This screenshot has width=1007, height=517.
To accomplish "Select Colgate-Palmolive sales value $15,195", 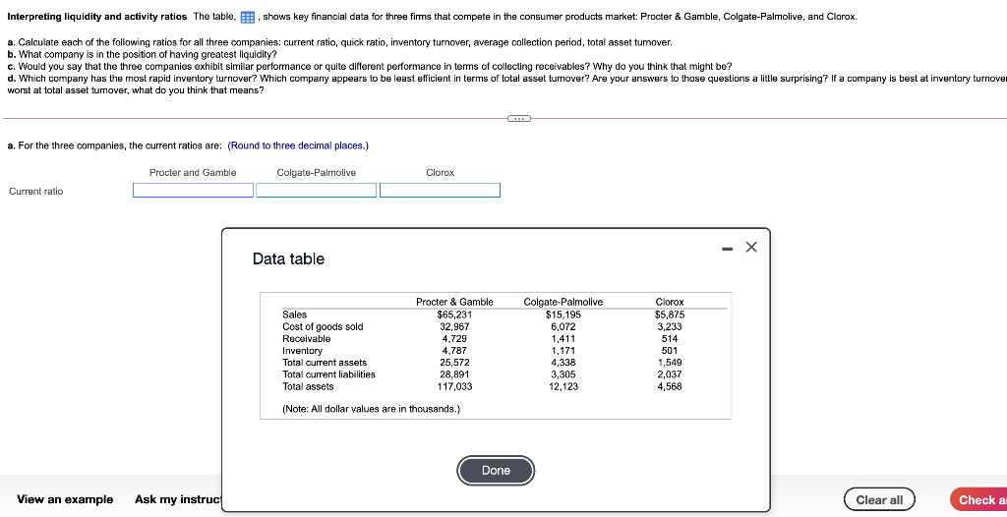I will click(x=563, y=315).
